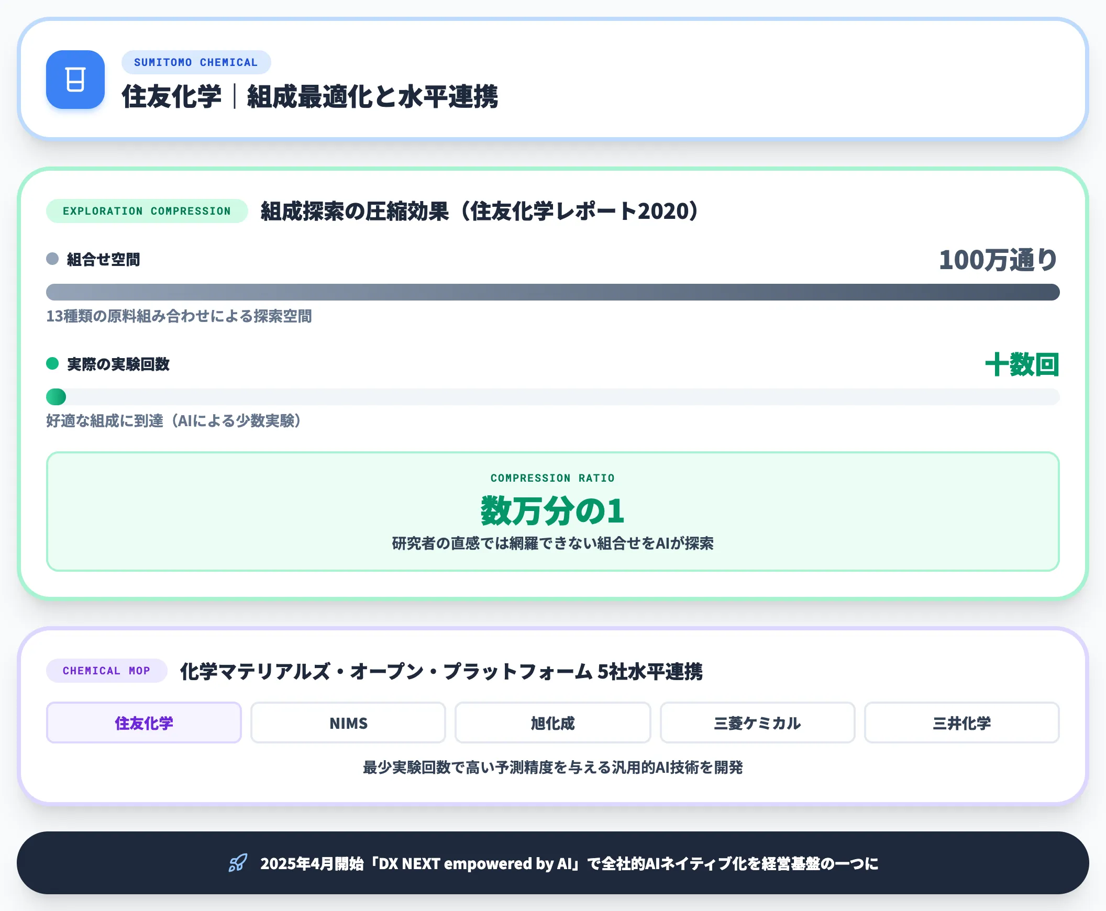Click the rocket icon in the dark footer banner
Screen dimensions: 1106x911
[x=238, y=863]
